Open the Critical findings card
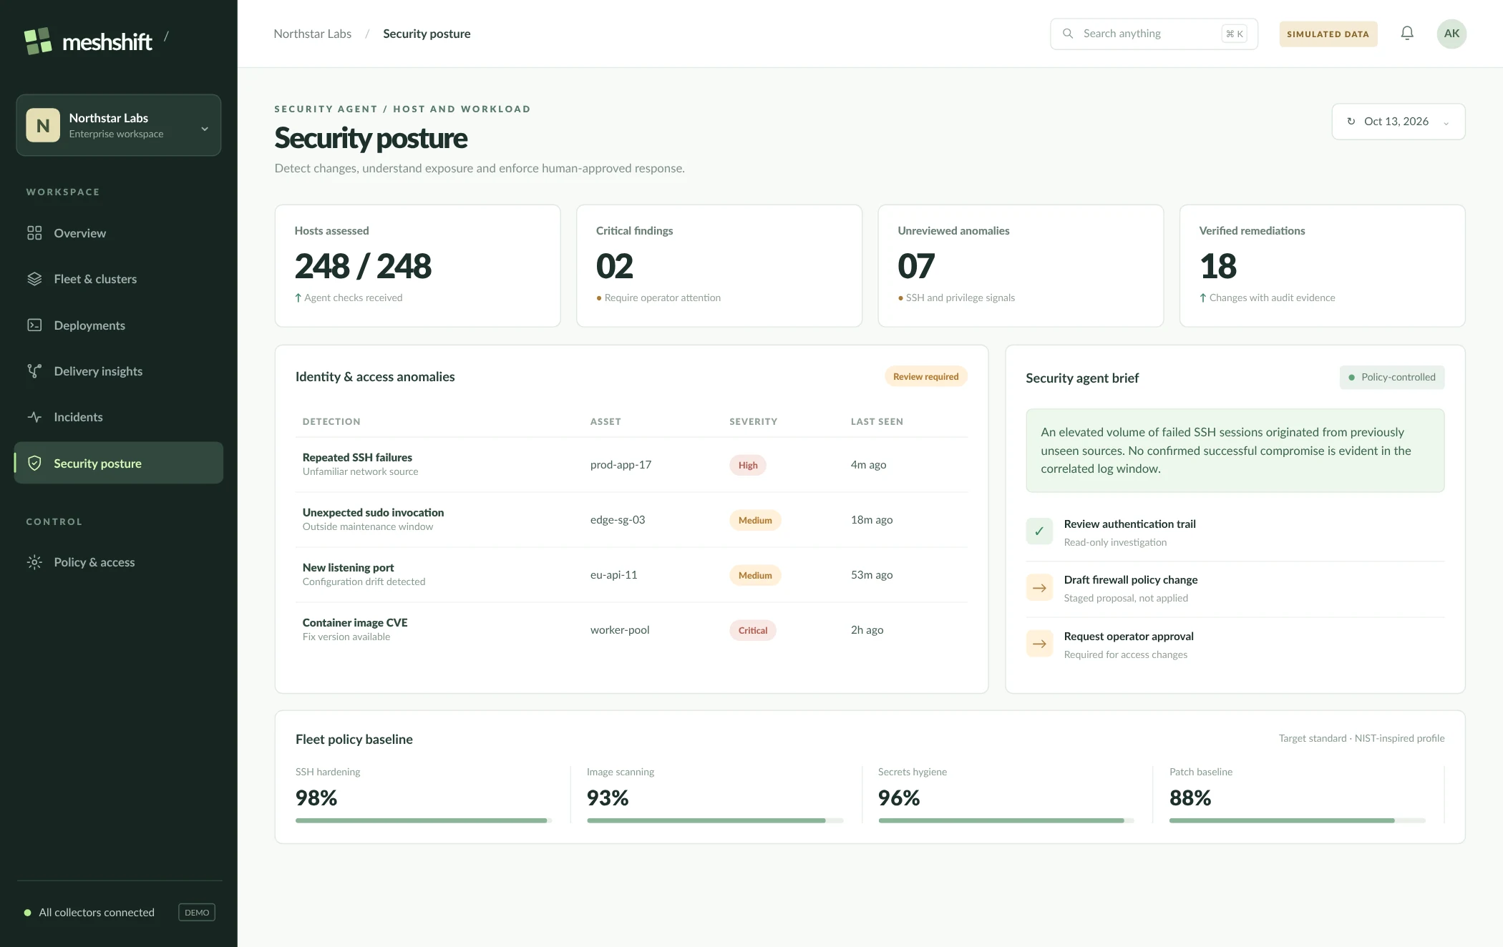The width and height of the screenshot is (1503, 947). (x=719, y=266)
